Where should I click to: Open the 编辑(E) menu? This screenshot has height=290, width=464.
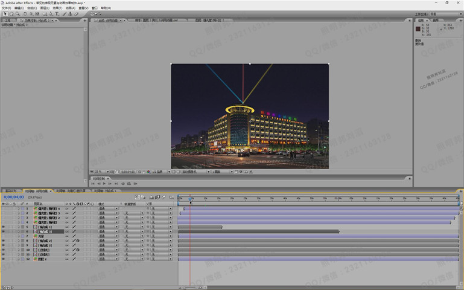coord(19,8)
